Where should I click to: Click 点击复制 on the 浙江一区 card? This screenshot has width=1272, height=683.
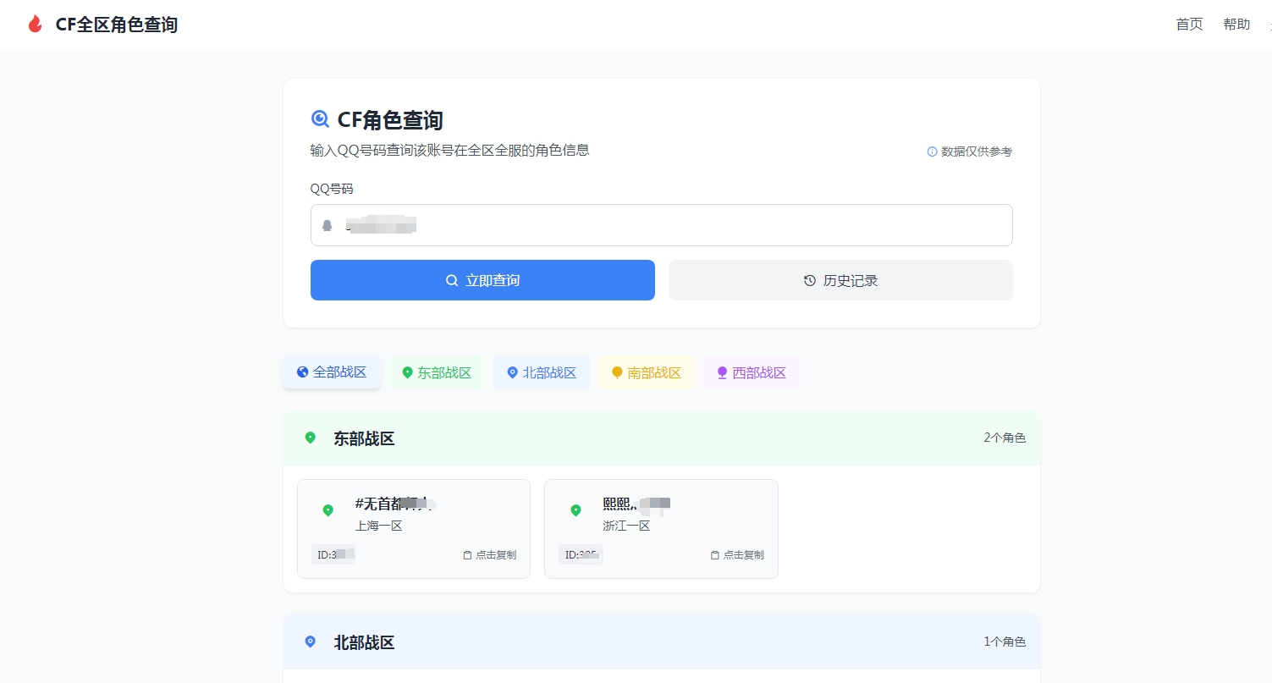737,555
